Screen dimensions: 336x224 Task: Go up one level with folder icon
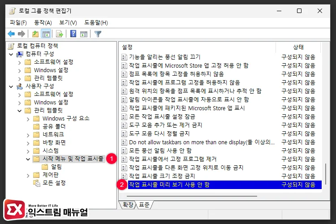pyautogui.click(x=35, y=34)
